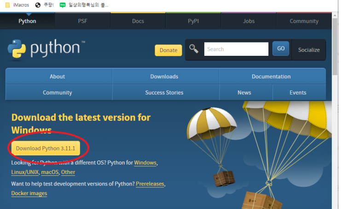Focus the Search input field
The height and width of the screenshot is (209, 342).
pos(236,49)
